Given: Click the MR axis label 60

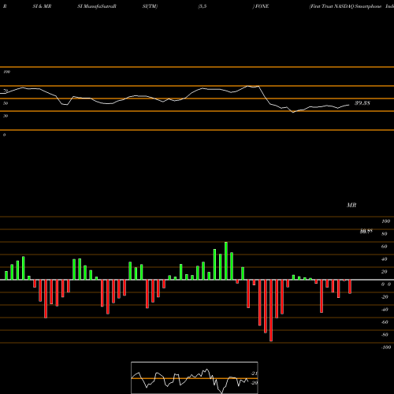Looking at the screenshot, I should 385,247.
